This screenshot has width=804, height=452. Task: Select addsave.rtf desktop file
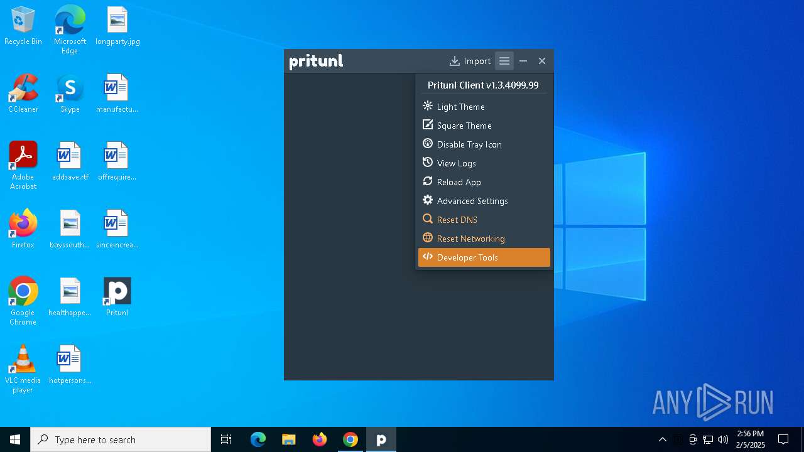[x=70, y=162]
